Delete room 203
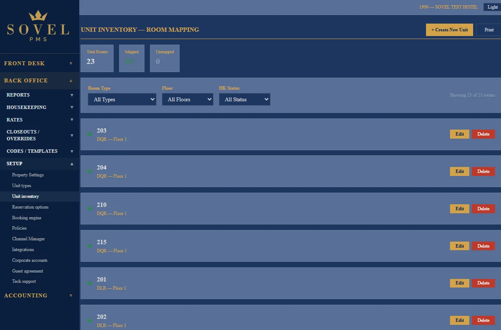The image size is (501, 330). pos(483,134)
